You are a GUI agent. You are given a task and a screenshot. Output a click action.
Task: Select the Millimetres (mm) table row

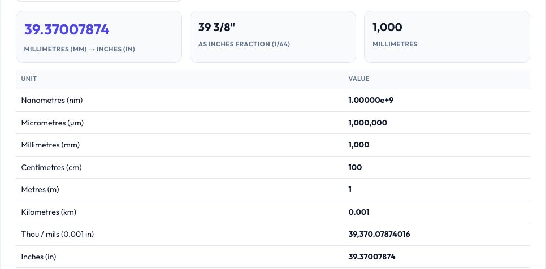pos(273,145)
